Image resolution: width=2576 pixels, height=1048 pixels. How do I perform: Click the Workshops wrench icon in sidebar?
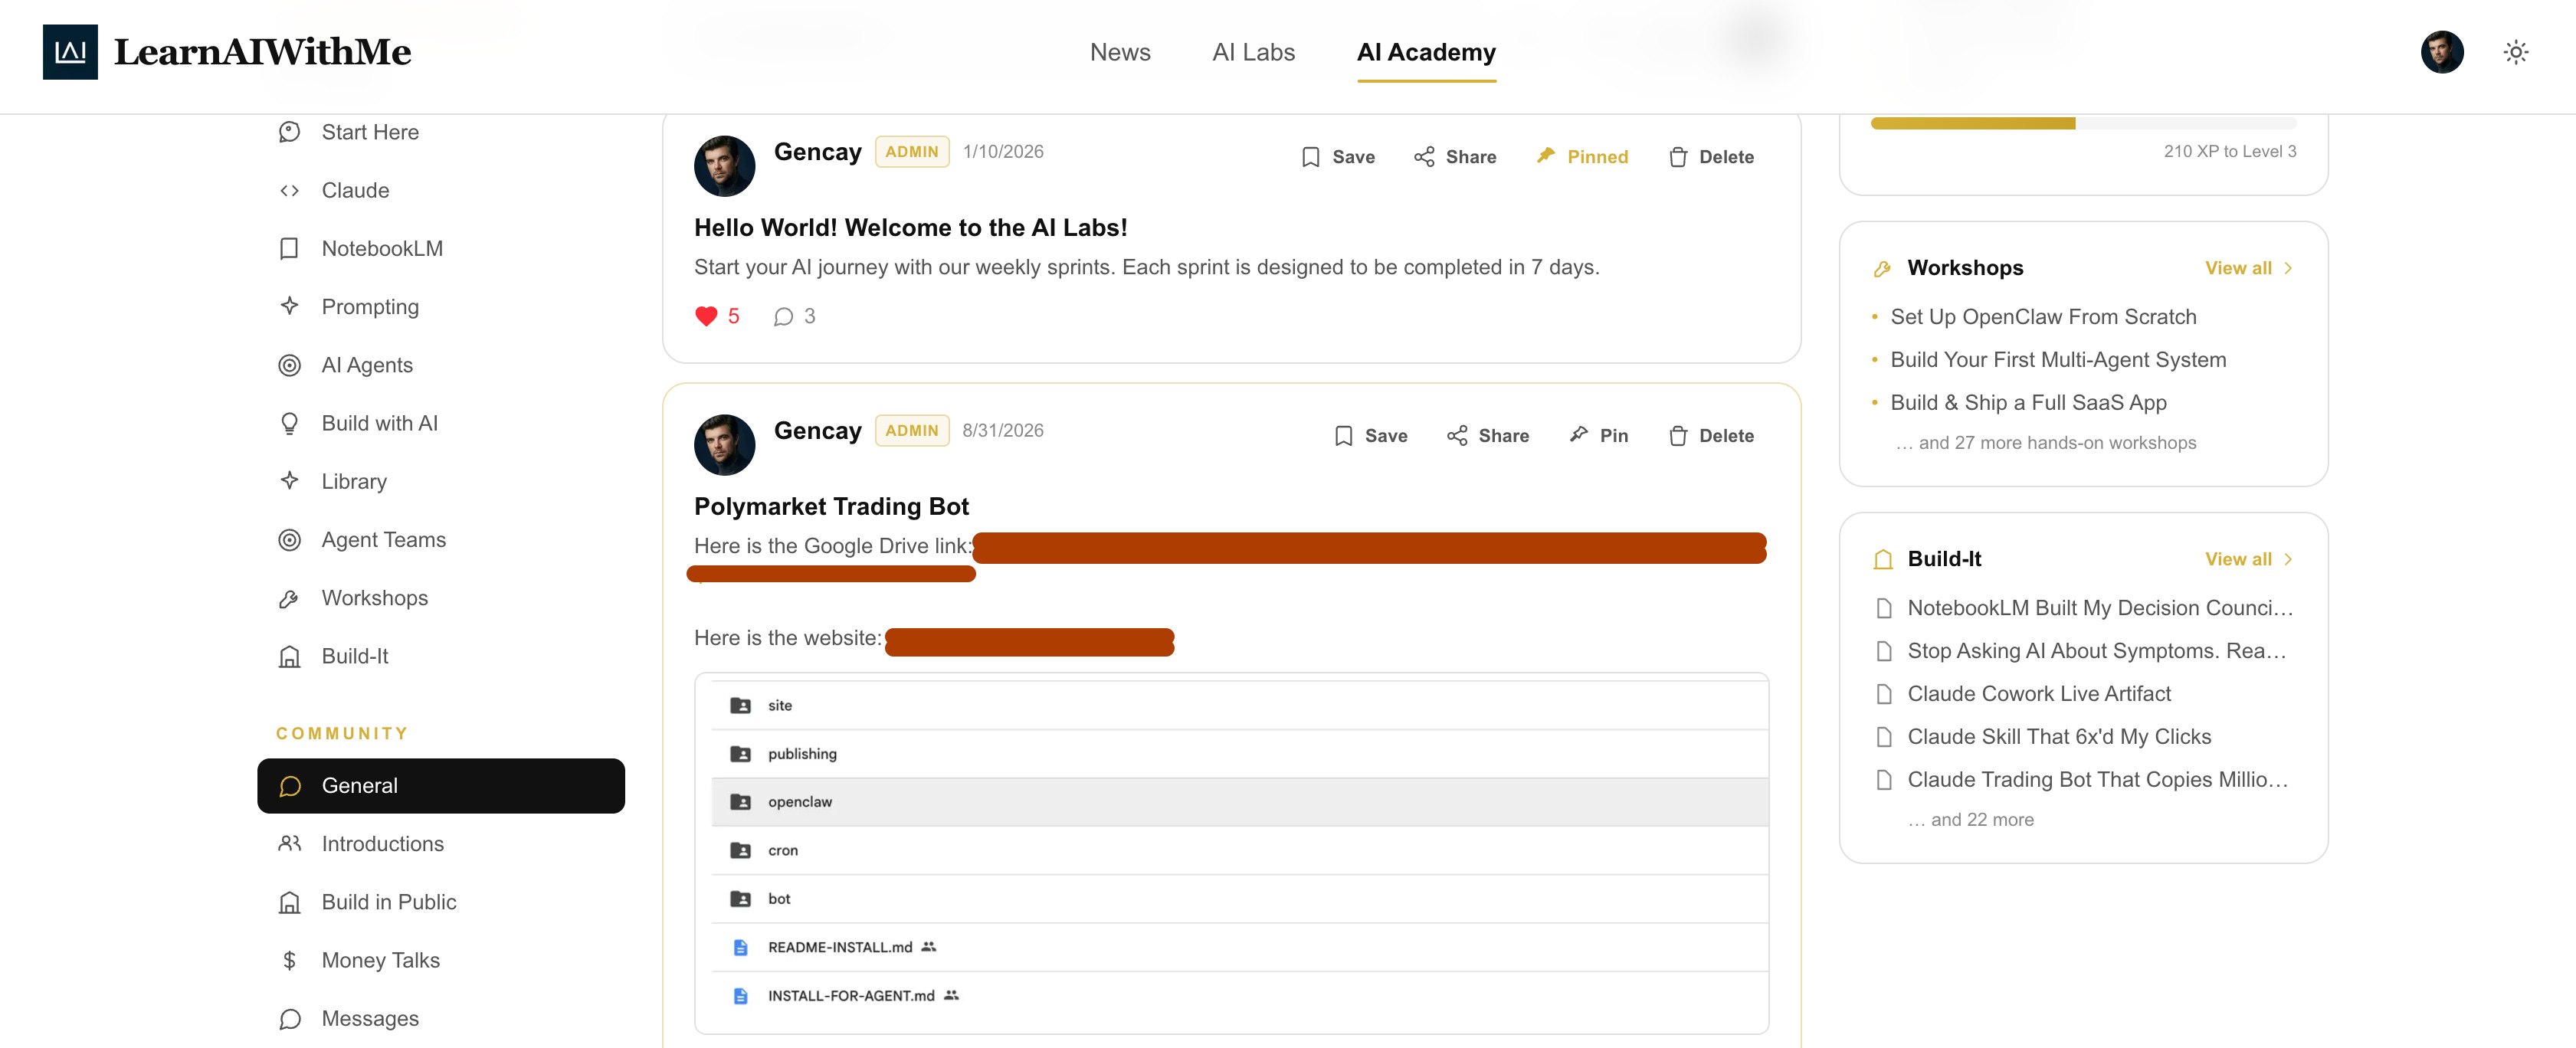289,598
